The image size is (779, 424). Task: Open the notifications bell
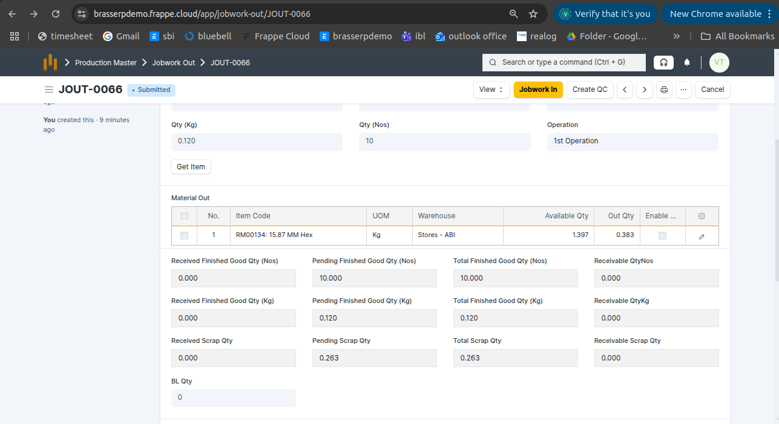click(687, 62)
